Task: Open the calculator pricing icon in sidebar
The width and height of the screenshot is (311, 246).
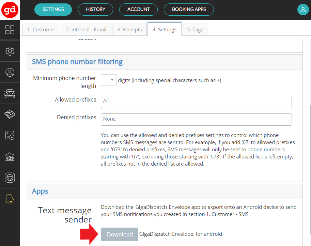Action: pos(10,135)
